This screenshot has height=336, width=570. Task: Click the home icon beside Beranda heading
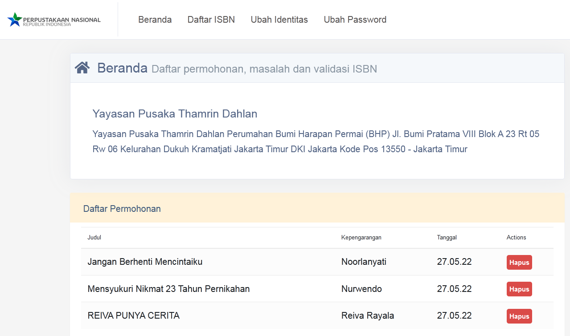pyautogui.click(x=82, y=68)
